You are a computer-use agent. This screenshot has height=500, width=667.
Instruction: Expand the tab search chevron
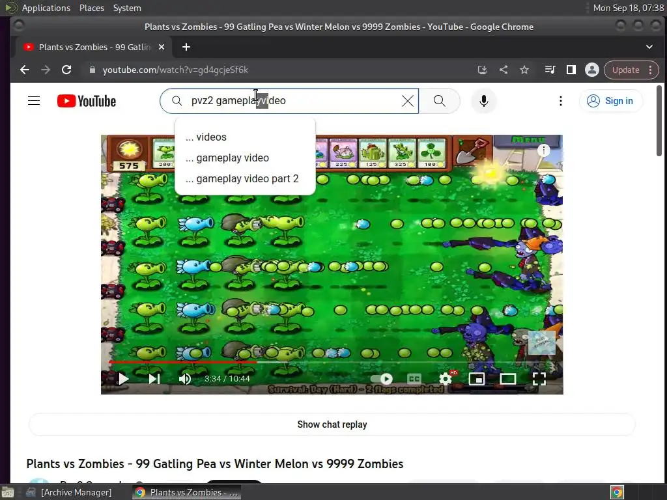tap(649, 47)
